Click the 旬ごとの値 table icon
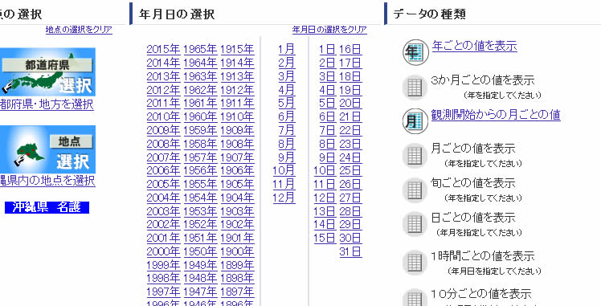The image size is (601, 306). 415,190
